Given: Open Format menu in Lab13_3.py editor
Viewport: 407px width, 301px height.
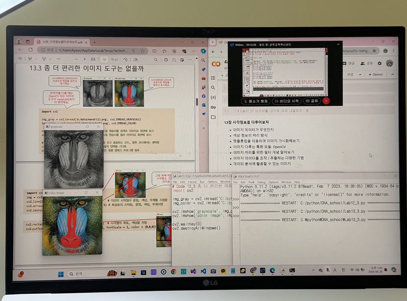Looking at the screenshot, I should (x=192, y=182).
